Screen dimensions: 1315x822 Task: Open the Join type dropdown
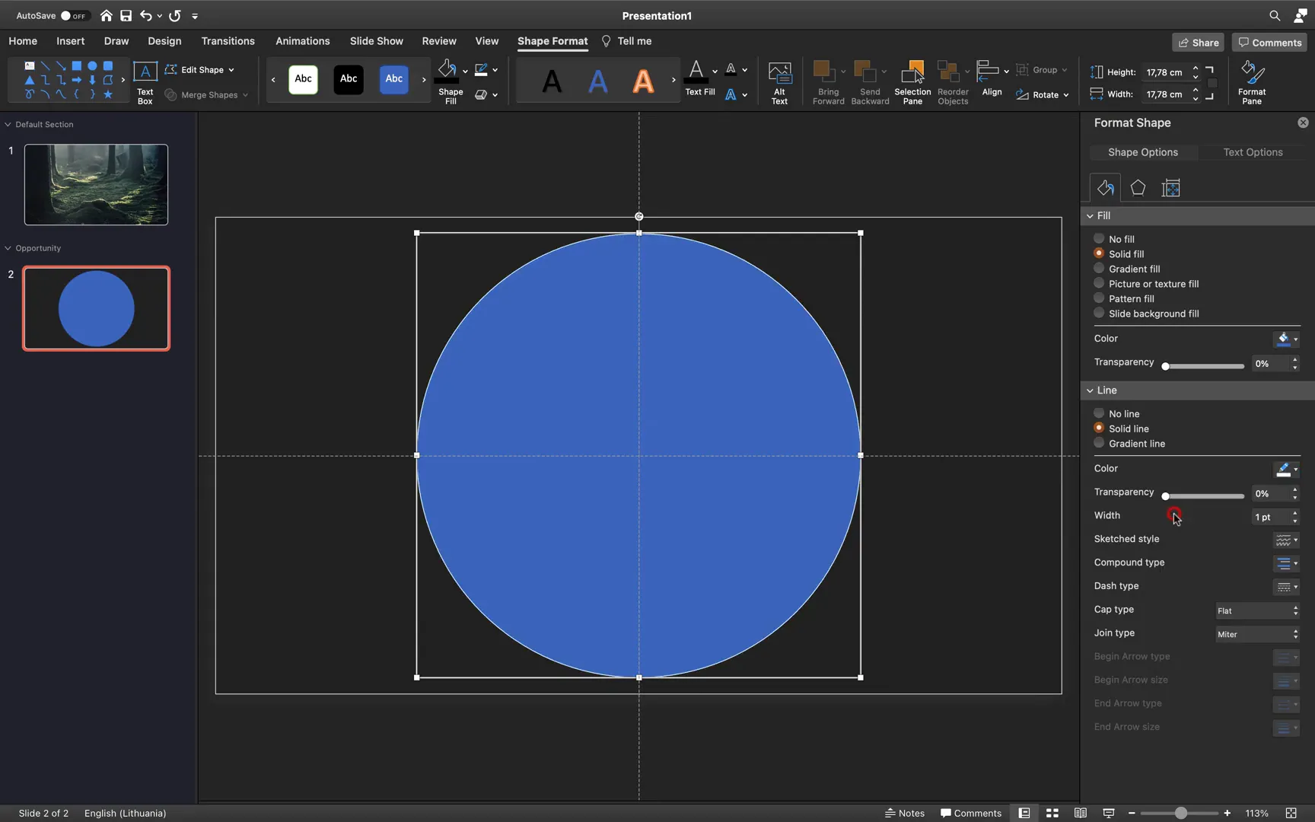pos(1258,634)
